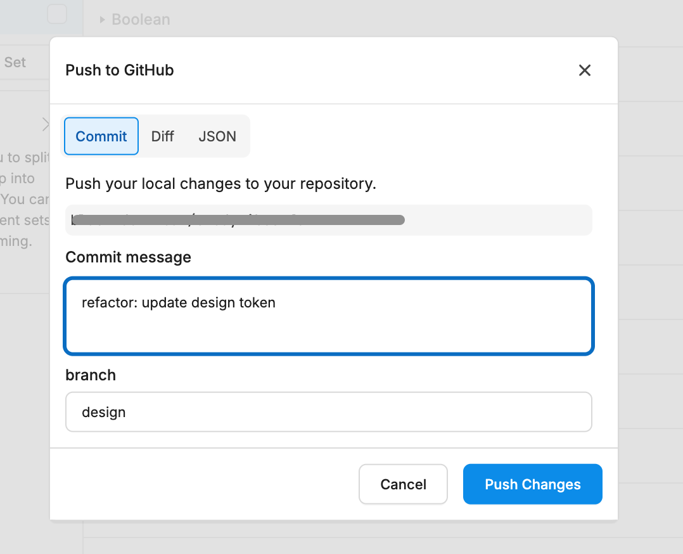
Task: Click the Push Changes button
Action: [532, 484]
